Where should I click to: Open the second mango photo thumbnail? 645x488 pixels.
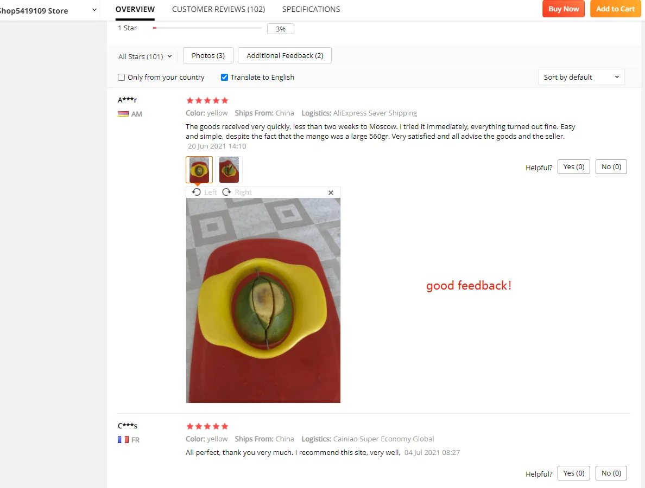(x=229, y=170)
